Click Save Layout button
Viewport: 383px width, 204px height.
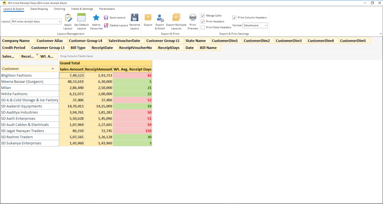114,18
